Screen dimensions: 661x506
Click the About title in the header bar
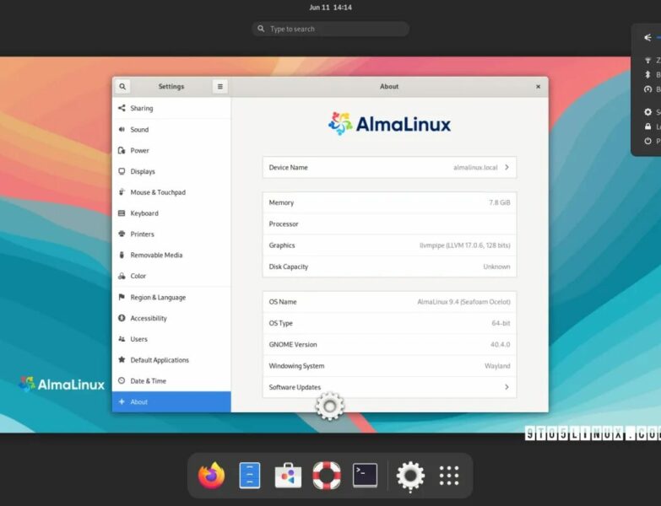389,87
